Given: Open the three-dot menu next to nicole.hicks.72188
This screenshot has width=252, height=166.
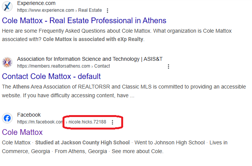Looking at the screenshot, I should (x=112, y=122).
